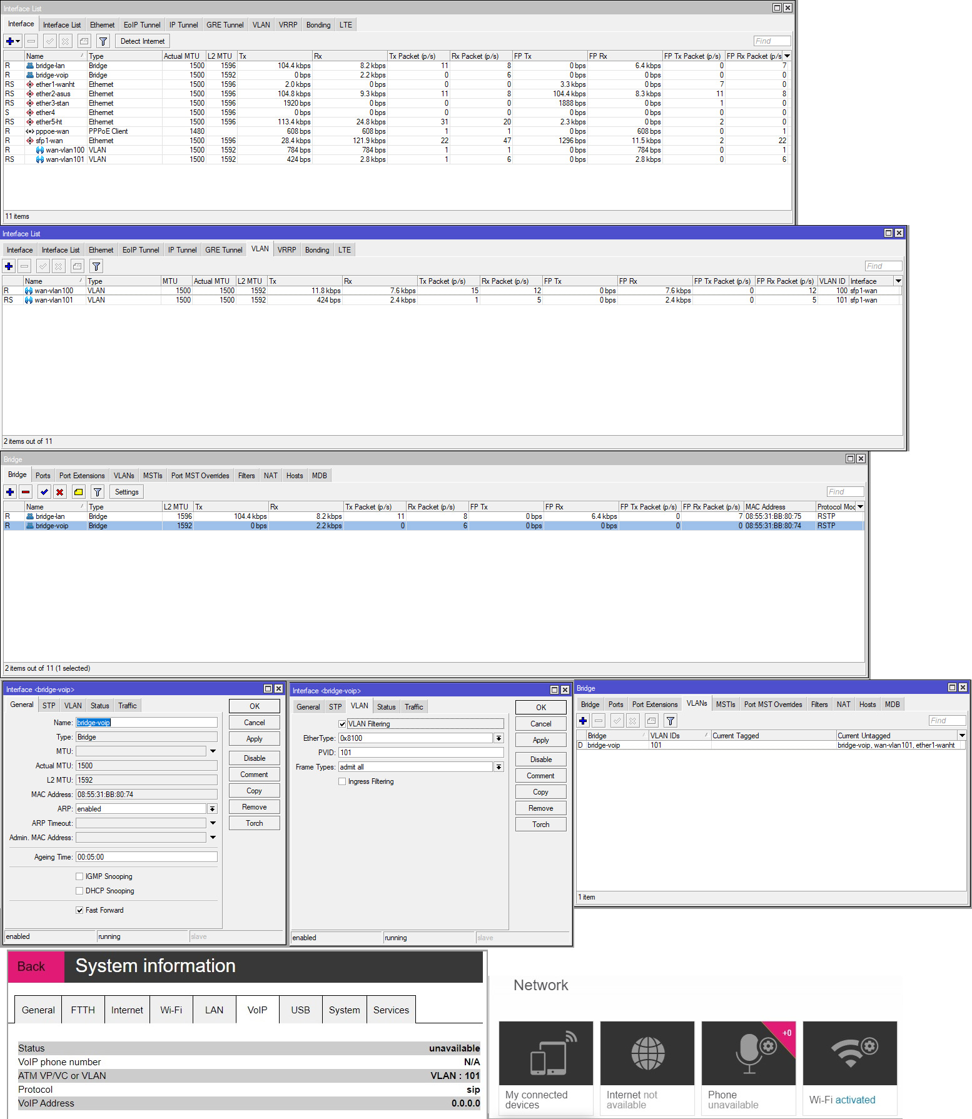Switch to the FTTH tab in System information
Viewport: 972px width, 1119px height.
click(83, 1010)
